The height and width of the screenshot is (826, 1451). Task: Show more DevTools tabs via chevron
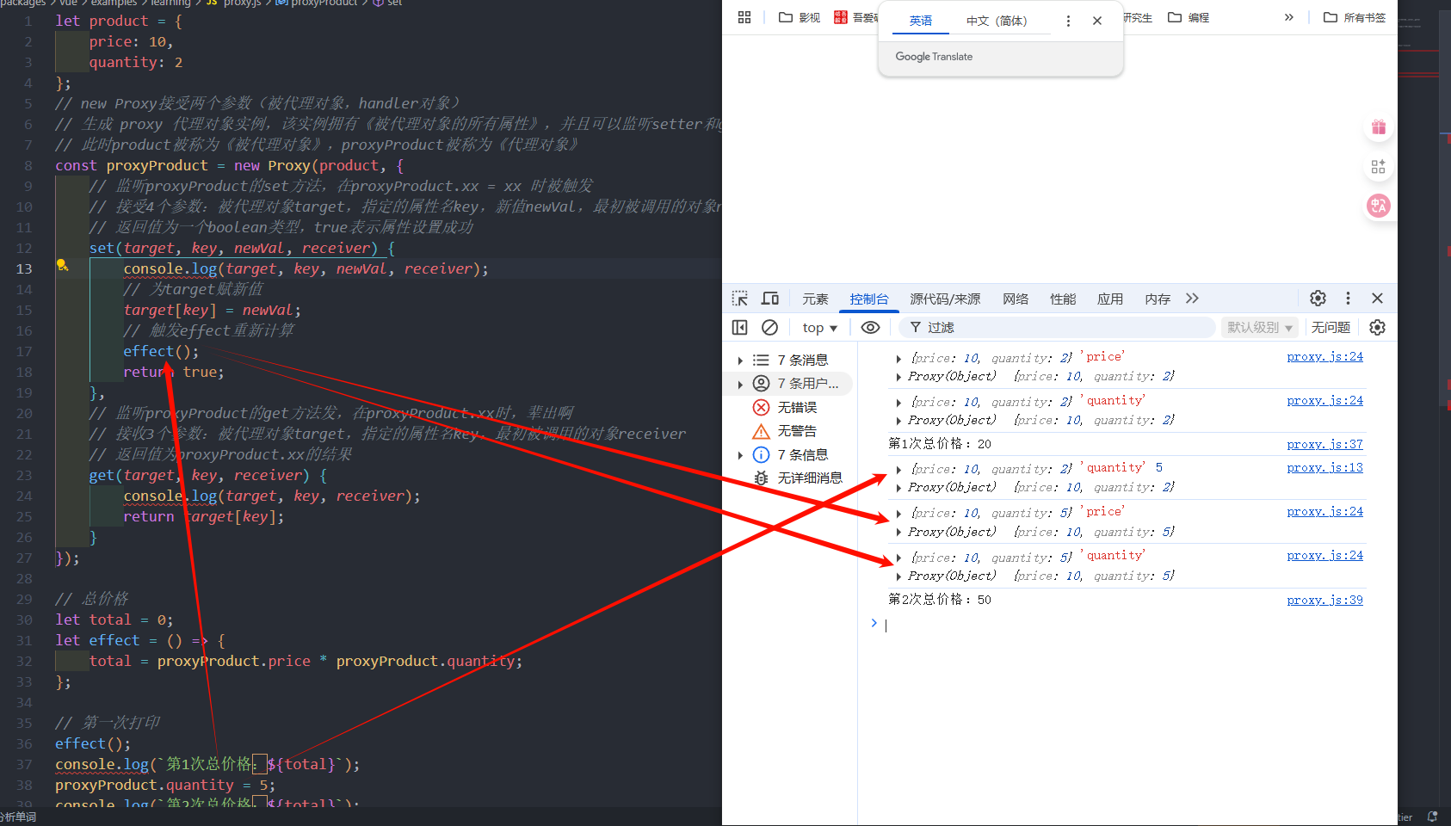point(1192,299)
